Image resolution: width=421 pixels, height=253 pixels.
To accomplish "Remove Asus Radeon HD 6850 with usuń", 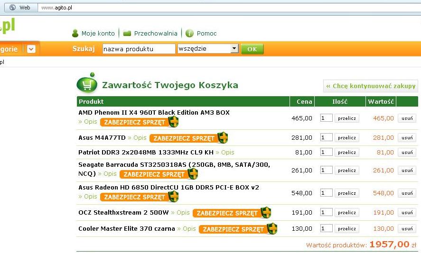I will pos(407,193).
